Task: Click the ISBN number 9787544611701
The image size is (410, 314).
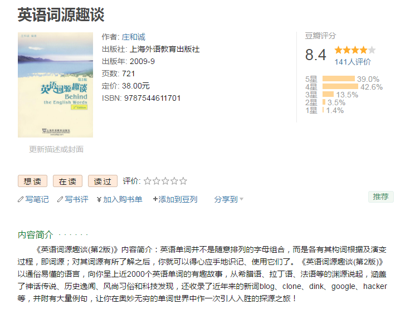Action: point(152,98)
